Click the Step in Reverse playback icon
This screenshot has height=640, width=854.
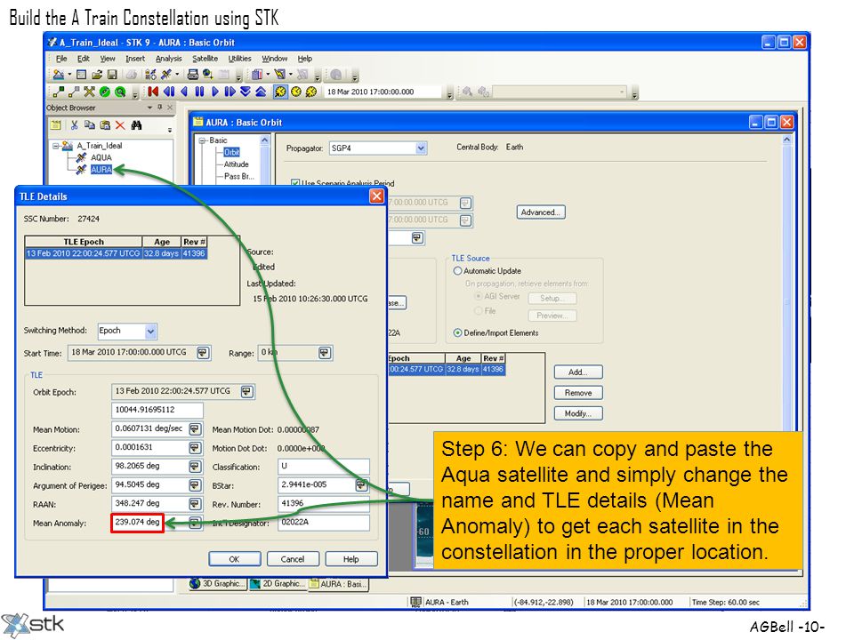pyautogui.click(x=169, y=92)
